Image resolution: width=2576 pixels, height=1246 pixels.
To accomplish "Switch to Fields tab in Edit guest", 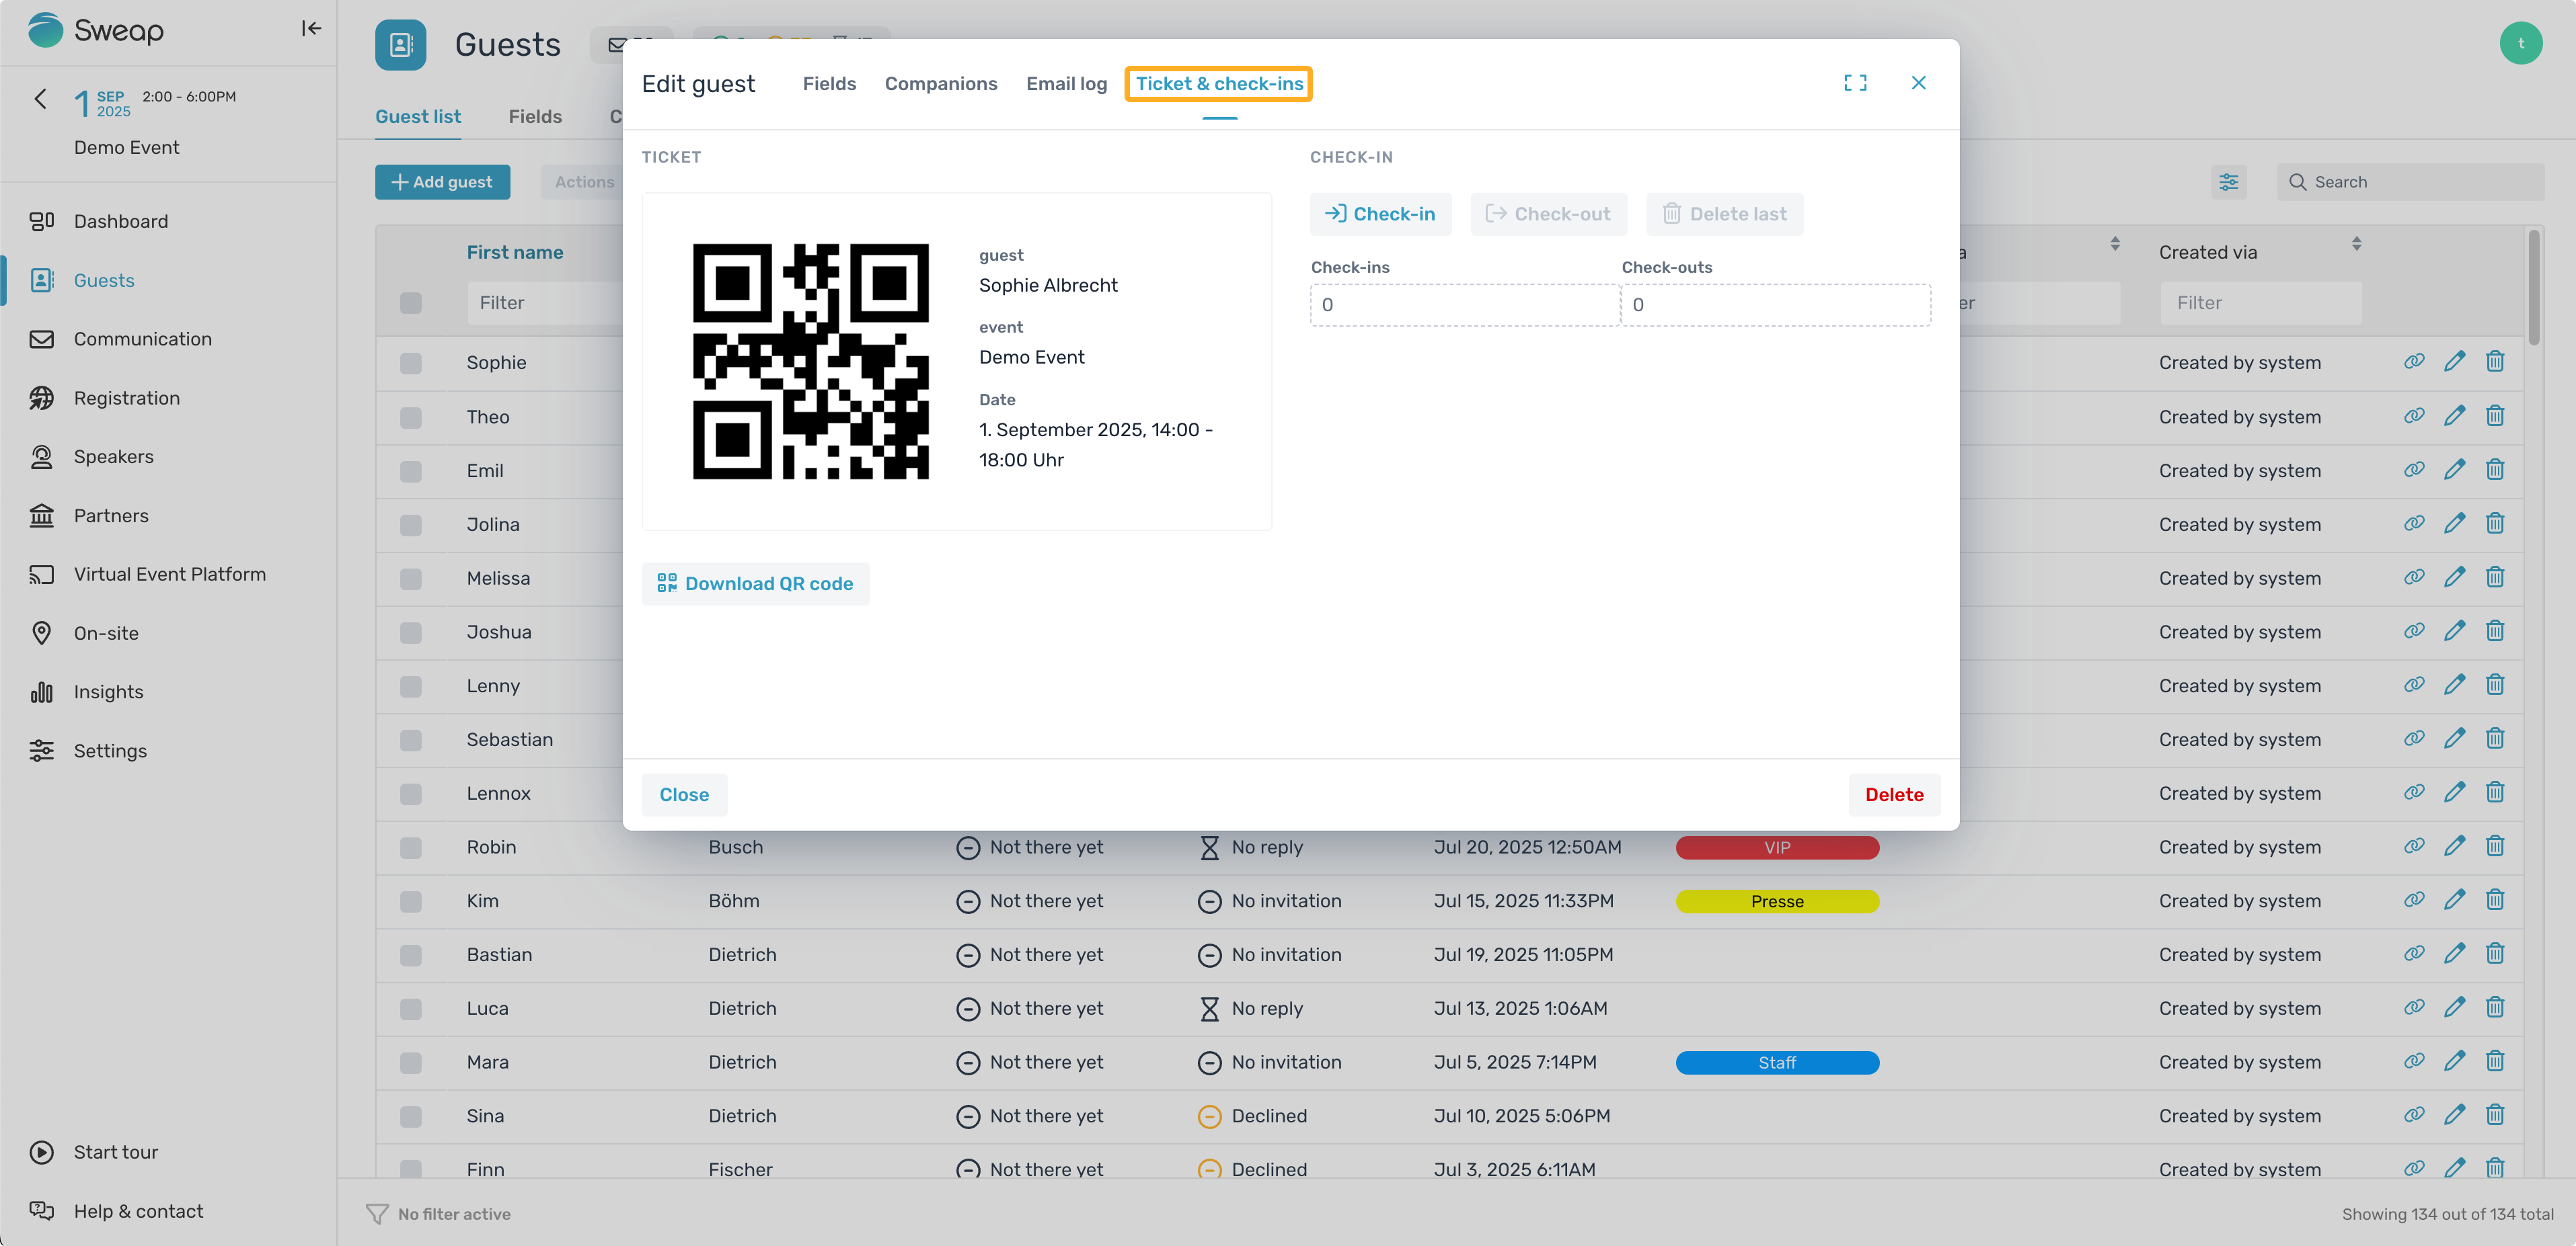I will [x=829, y=84].
